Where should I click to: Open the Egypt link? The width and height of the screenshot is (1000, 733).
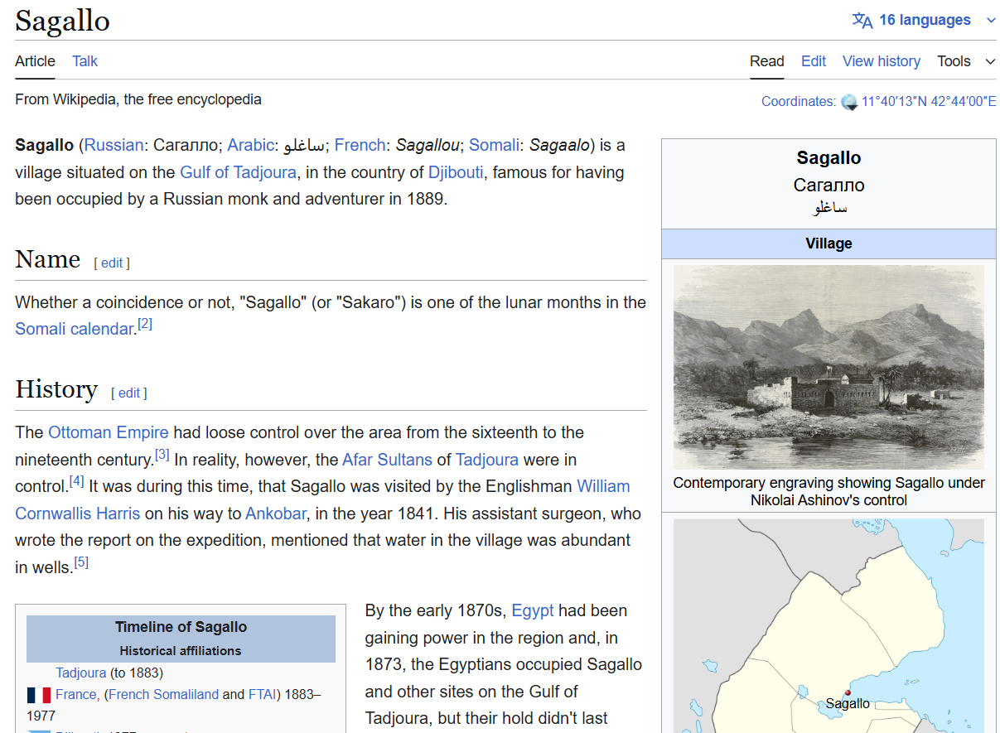533,610
